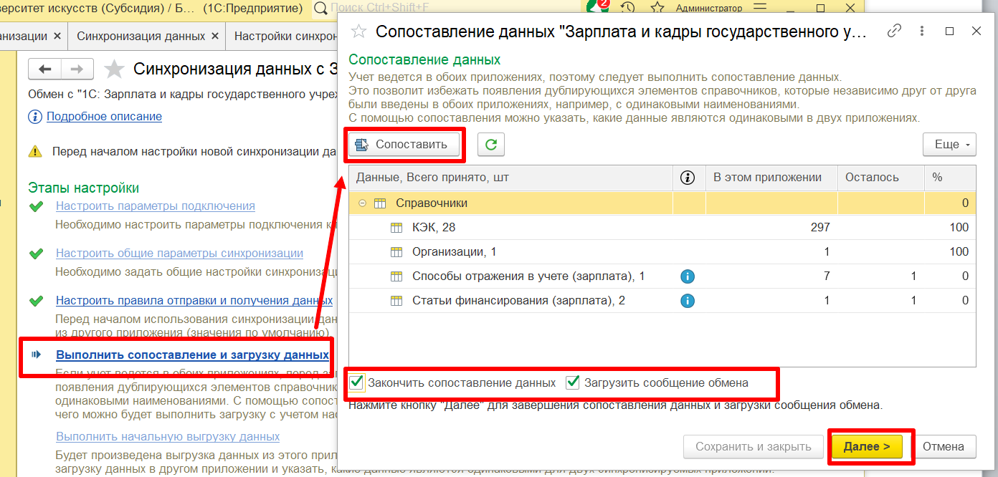Viewport: 998px width, 477px height.
Task: Select the КЭК, 28 table row
Action: (434, 228)
